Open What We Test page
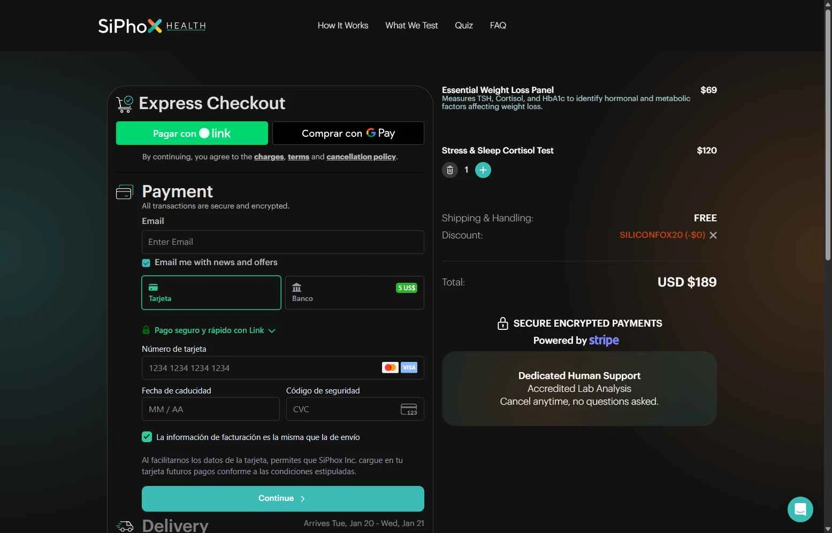The width and height of the screenshot is (832, 533). tap(411, 25)
